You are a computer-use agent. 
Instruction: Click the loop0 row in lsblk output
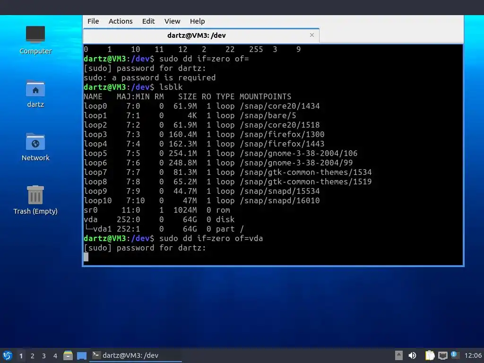[x=201, y=106]
